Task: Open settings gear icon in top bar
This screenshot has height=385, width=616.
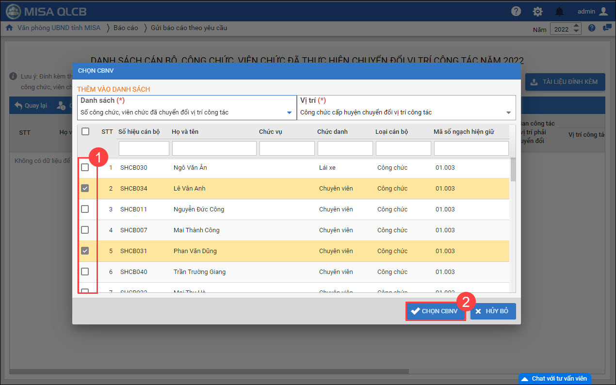Action: 537,11
